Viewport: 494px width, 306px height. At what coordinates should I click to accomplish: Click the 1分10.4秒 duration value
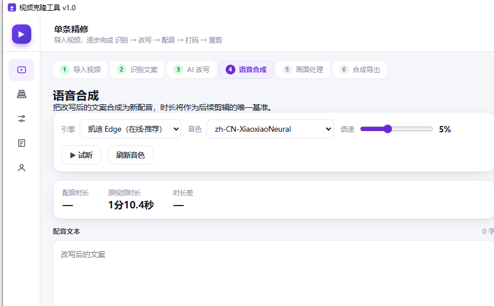click(131, 205)
